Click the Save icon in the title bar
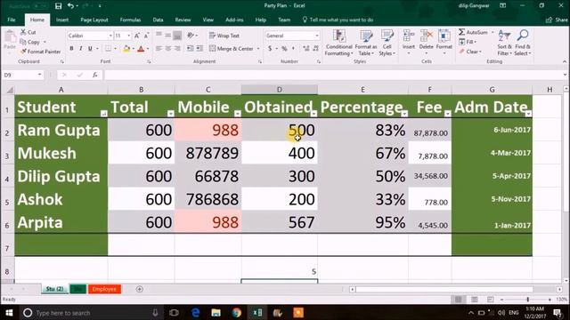The width and height of the screenshot is (570, 320). pyautogui.click(x=58, y=6)
